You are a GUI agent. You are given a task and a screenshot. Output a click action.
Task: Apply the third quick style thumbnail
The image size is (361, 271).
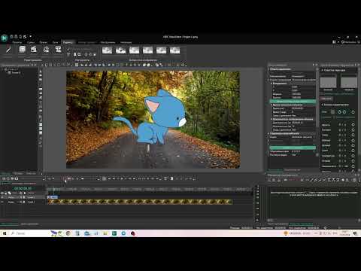[x=134, y=50]
